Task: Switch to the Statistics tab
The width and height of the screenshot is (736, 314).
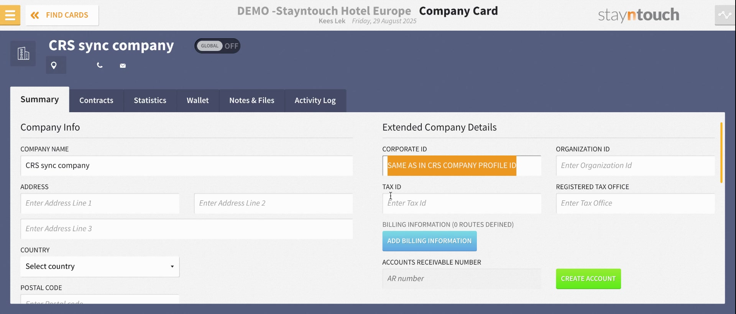Action: tap(150, 101)
